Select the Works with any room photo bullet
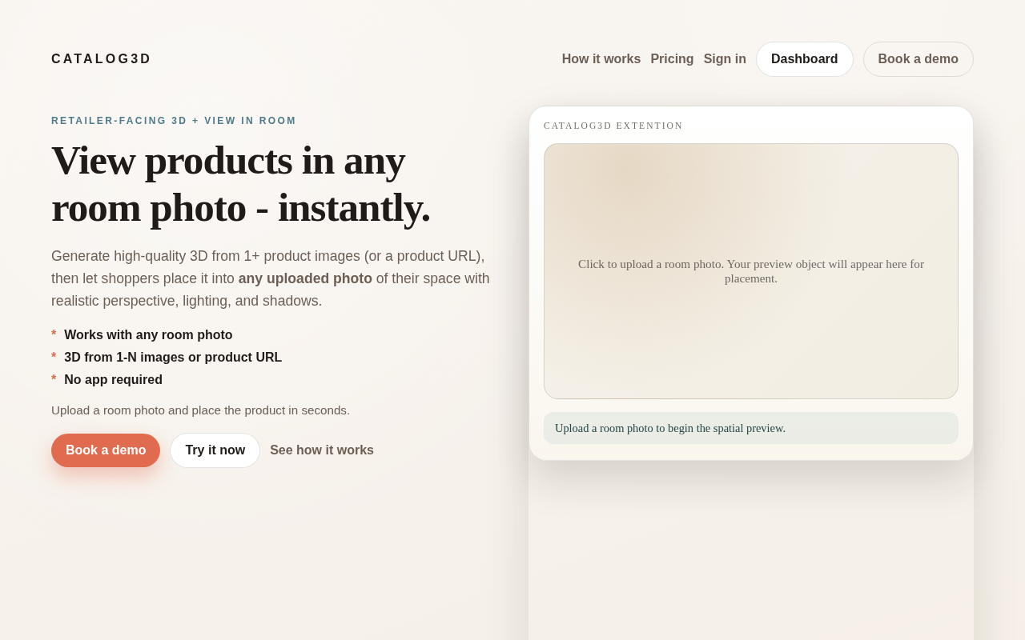The width and height of the screenshot is (1025, 640). tap(148, 335)
